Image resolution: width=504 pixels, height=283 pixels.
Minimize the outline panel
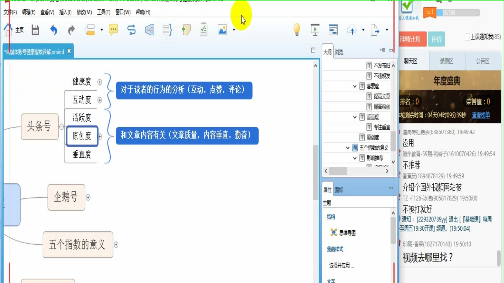(x=391, y=50)
